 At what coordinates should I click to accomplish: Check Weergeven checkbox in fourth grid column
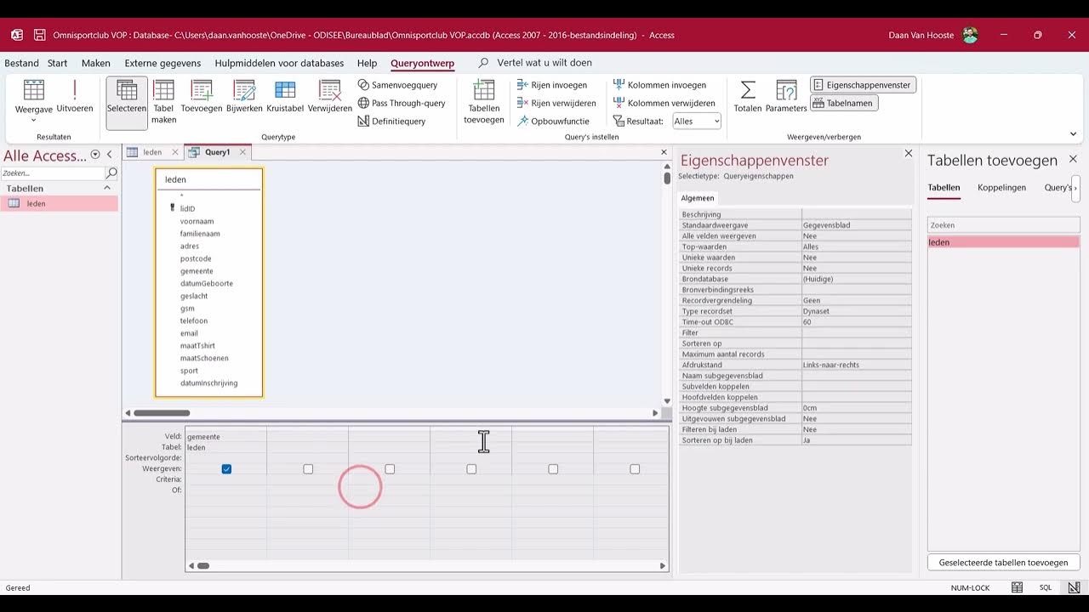tap(471, 469)
